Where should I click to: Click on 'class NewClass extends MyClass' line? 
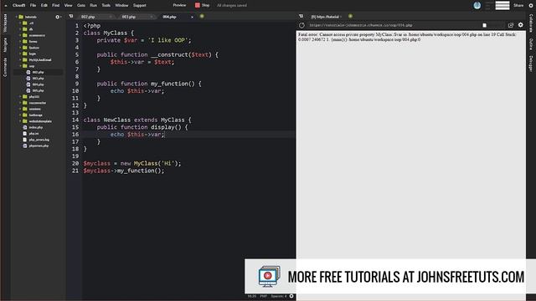click(137, 120)
